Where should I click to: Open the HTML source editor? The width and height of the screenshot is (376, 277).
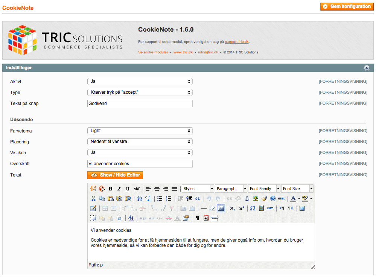click(282, 198)
